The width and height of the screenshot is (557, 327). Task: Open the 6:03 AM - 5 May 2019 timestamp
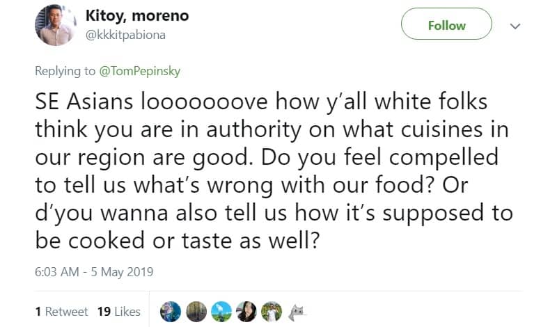94,272
